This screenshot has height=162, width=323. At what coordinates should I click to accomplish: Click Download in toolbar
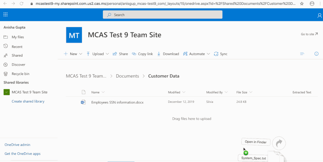(168, 54)
